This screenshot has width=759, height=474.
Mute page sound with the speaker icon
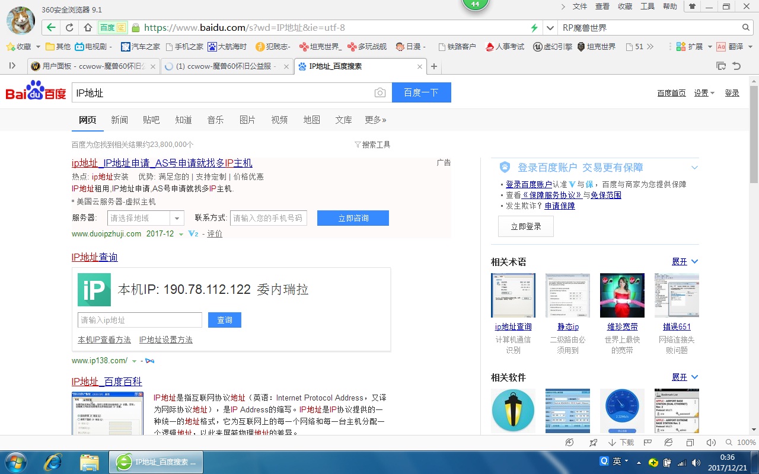coord(711,442)
